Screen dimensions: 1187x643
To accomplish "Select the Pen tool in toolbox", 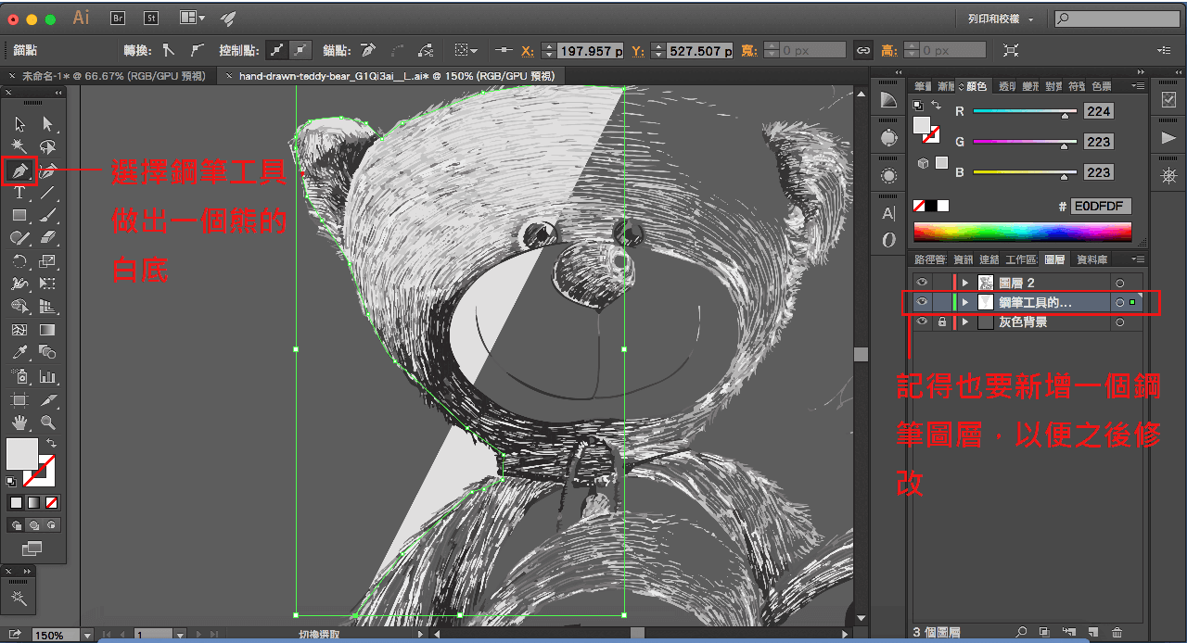I will (x=19, y=170).
